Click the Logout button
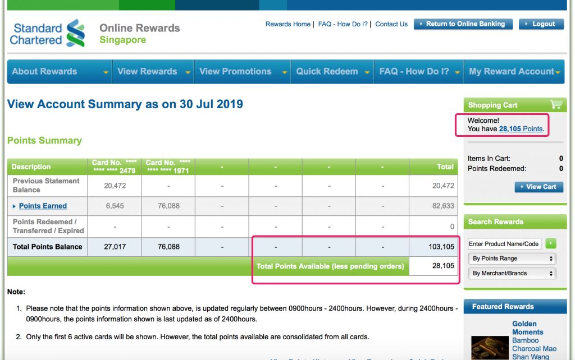Image resolution: width=575 pixels, height=360 pixels. pyautogui.click(x=541, y=24)
